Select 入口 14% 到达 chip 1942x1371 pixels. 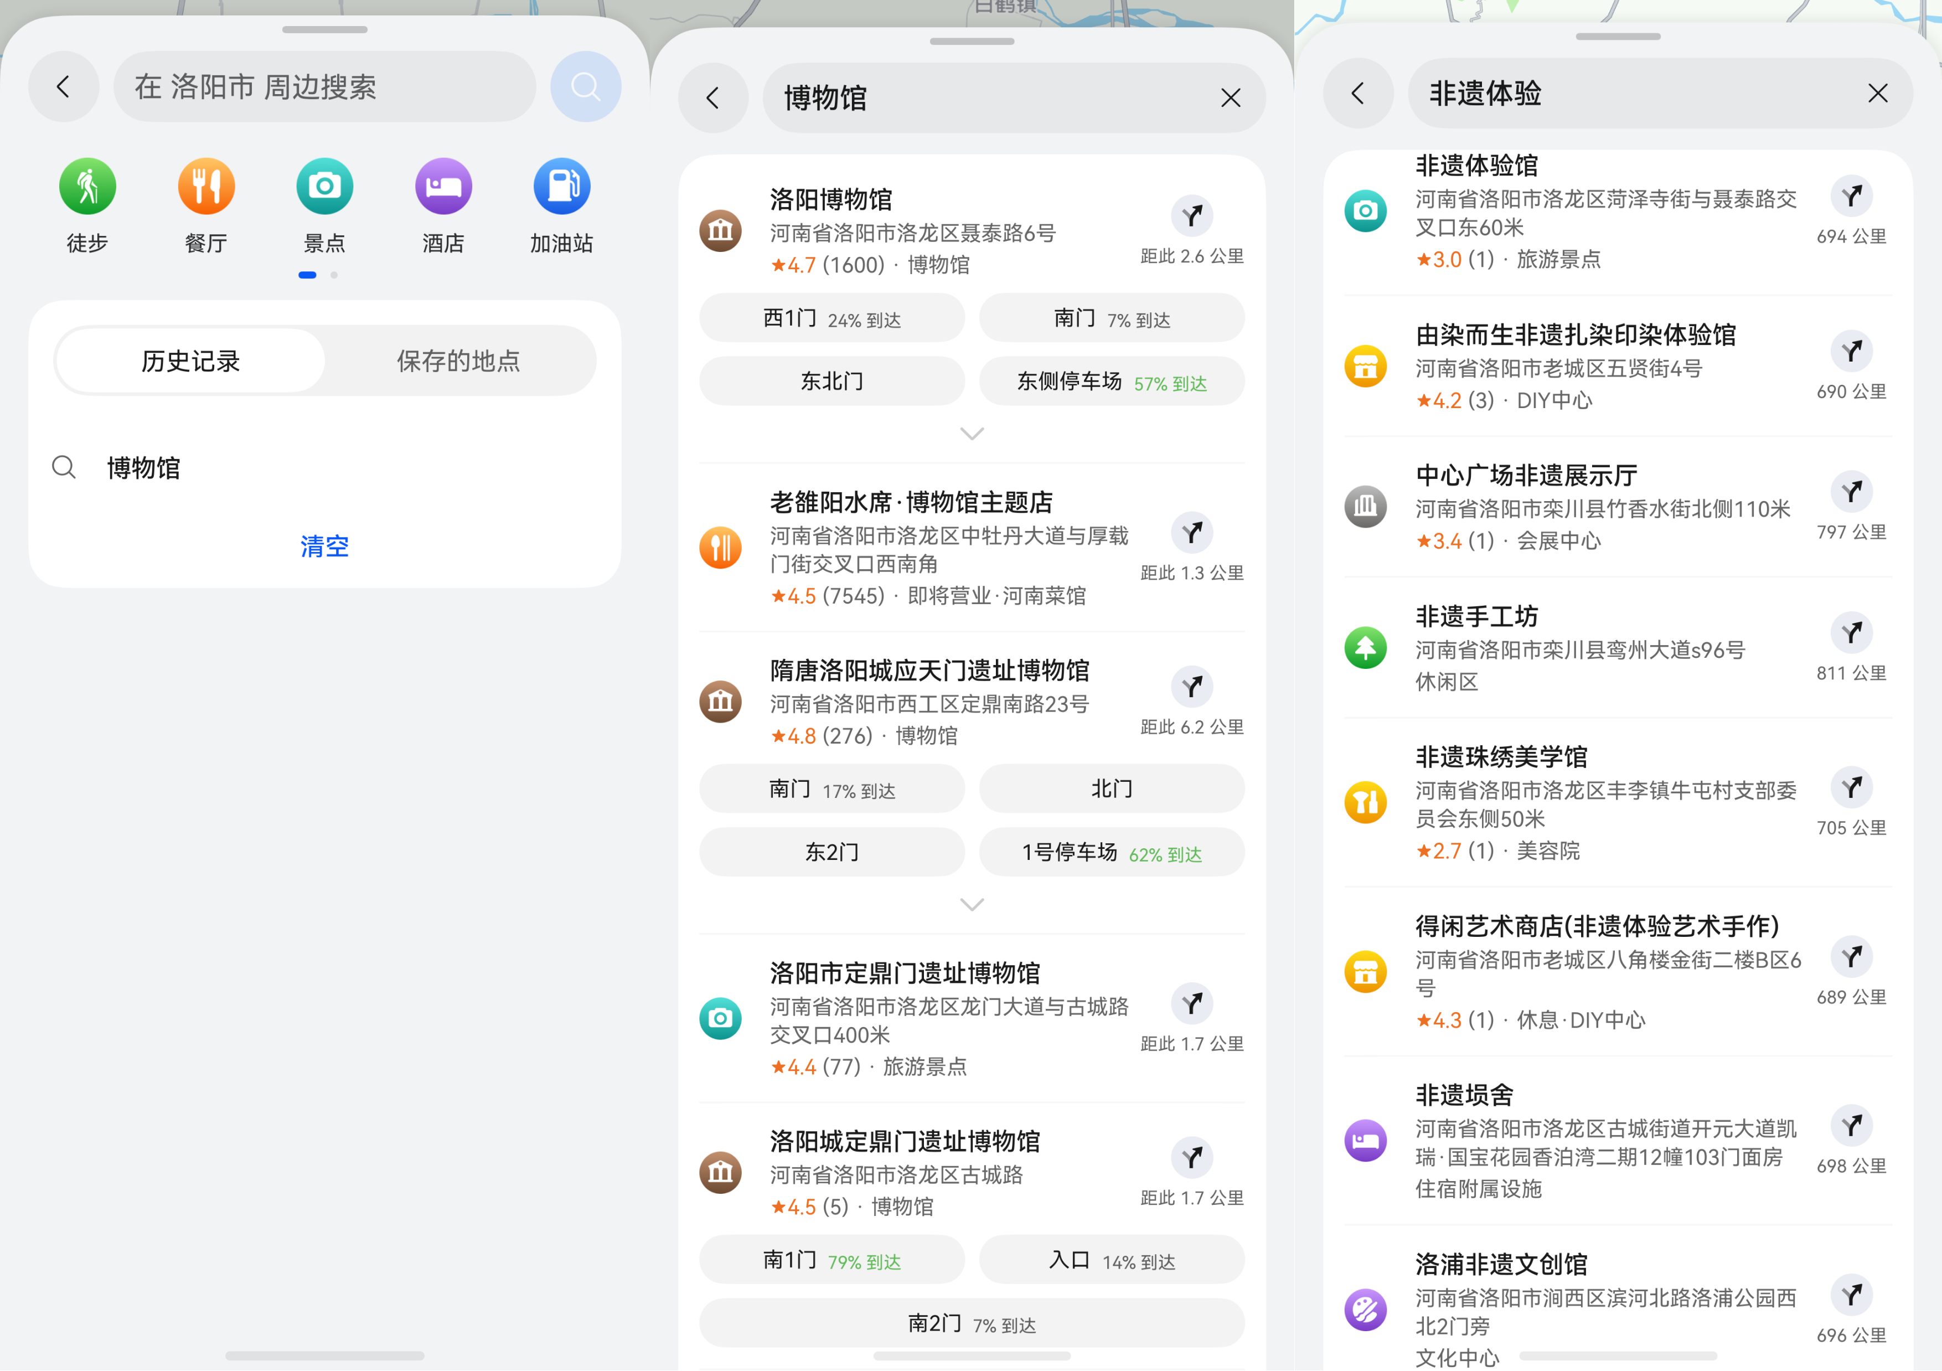click(x=1112, y=1260)
